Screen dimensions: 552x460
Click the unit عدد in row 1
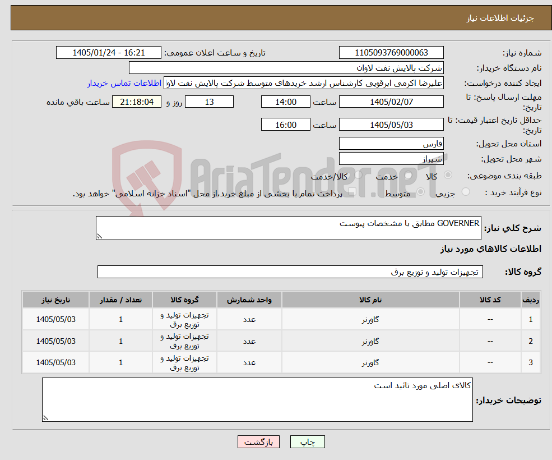click(249, 319)
